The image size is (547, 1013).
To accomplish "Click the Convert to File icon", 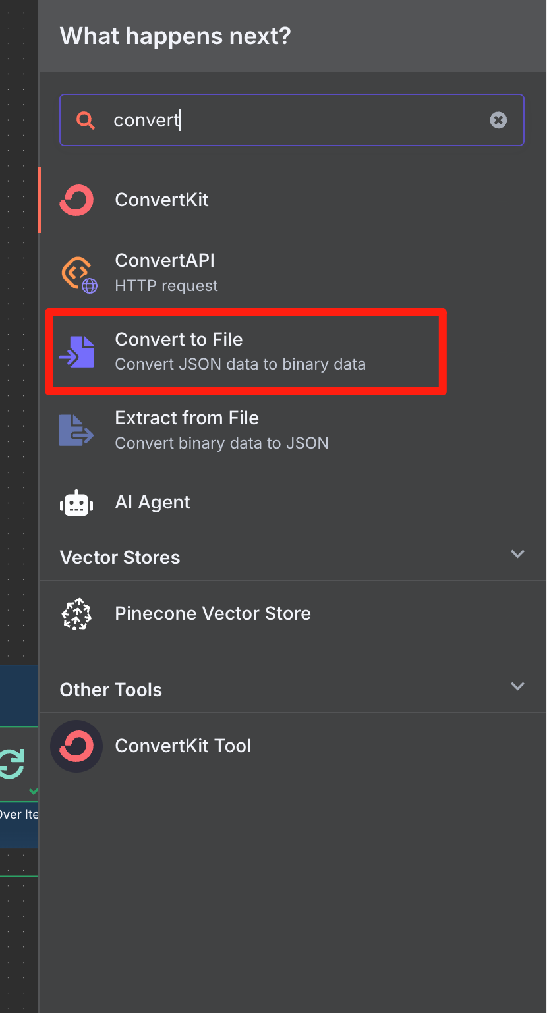I will point(76,352).
